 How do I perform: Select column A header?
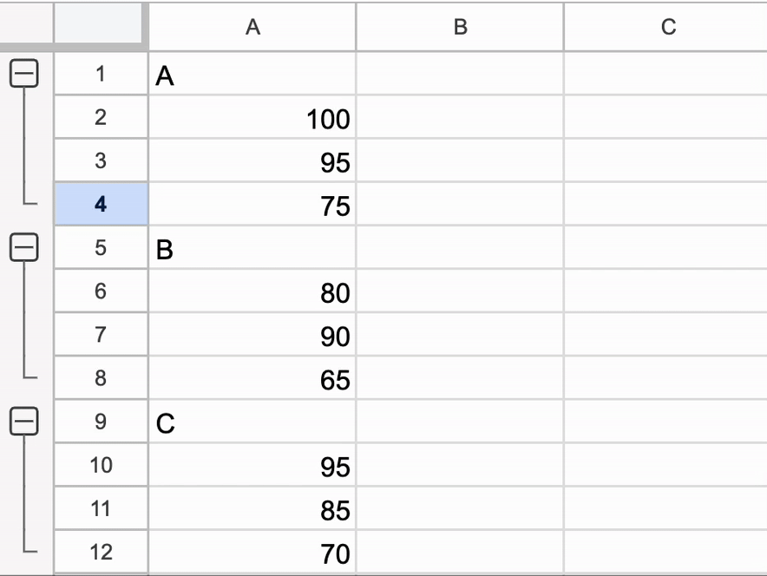(x=252, y=27)
